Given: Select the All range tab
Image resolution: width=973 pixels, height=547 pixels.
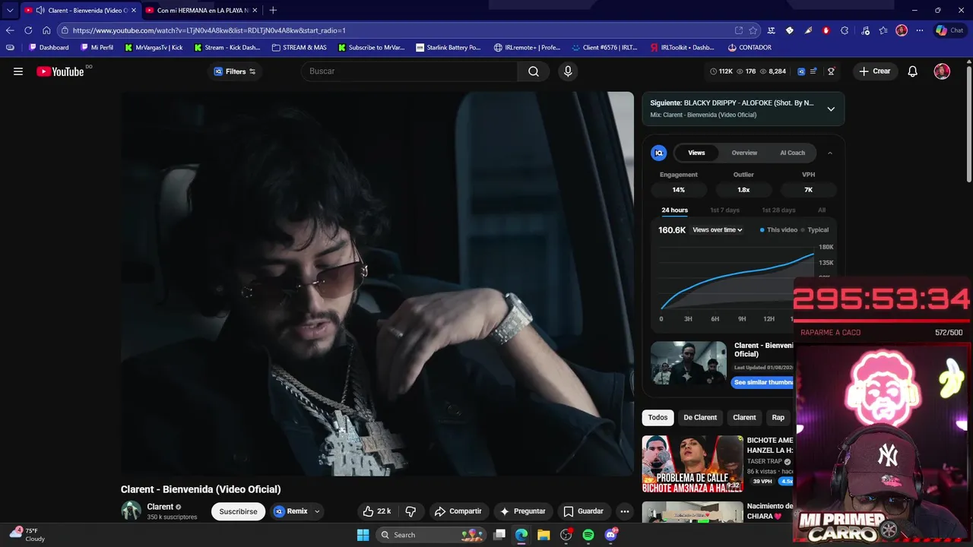Looking at the screenshot, I should [x=822, y=210].
